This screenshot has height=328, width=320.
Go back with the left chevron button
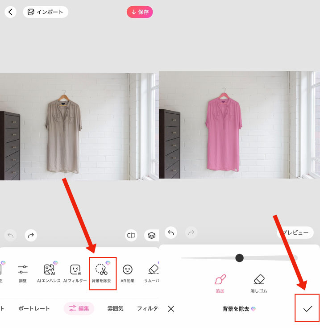tap(10, 12)
